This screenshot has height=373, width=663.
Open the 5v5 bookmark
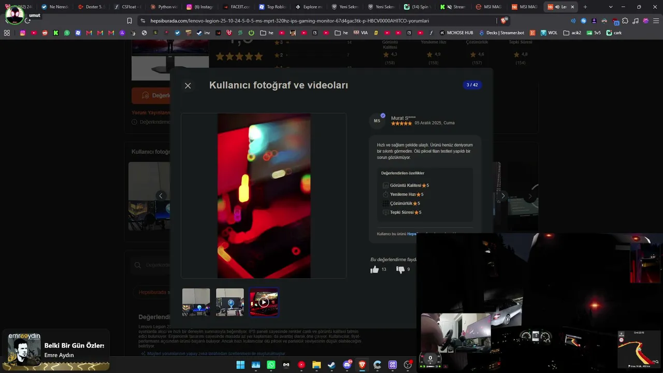(594, 33)
